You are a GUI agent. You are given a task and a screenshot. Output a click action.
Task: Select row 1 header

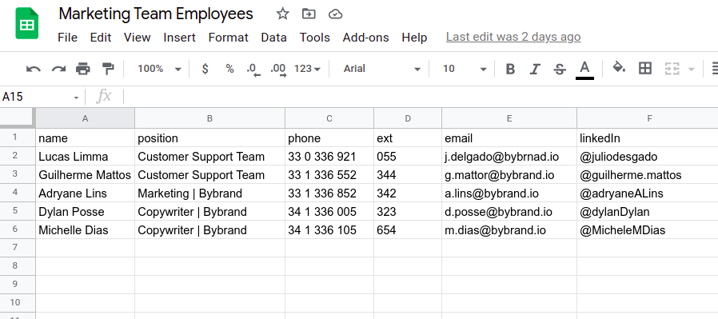(x=18, y=138)
